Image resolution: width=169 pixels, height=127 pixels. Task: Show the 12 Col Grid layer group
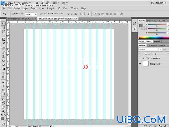click(140, 58)
